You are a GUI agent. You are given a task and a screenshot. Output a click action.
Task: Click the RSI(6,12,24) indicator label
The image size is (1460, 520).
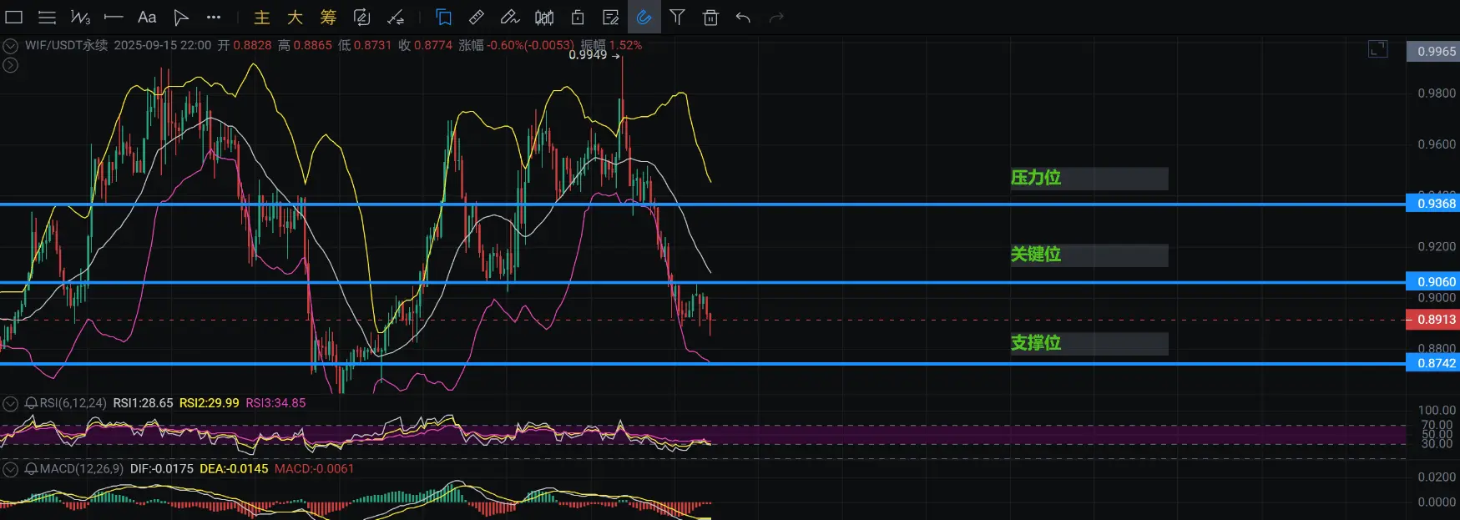[x=73, y=403]
